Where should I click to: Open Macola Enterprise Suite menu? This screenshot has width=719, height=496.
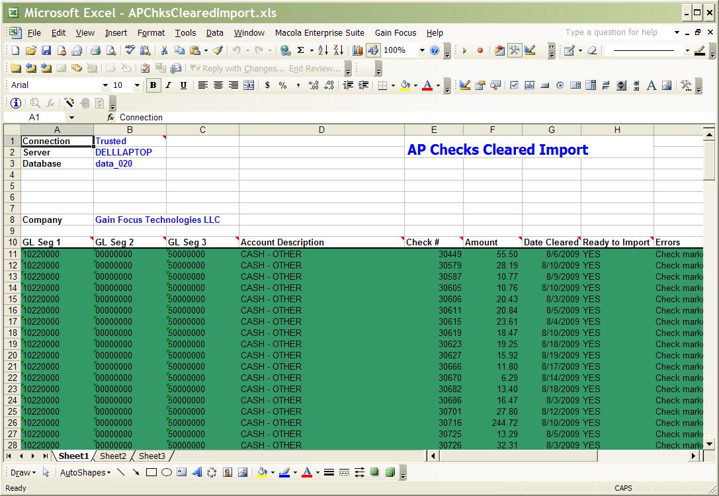[319, 32]
